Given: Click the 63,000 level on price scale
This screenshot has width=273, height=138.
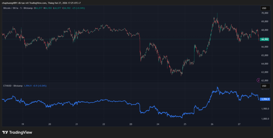Looking at the screenshot, I should point(264,72).
